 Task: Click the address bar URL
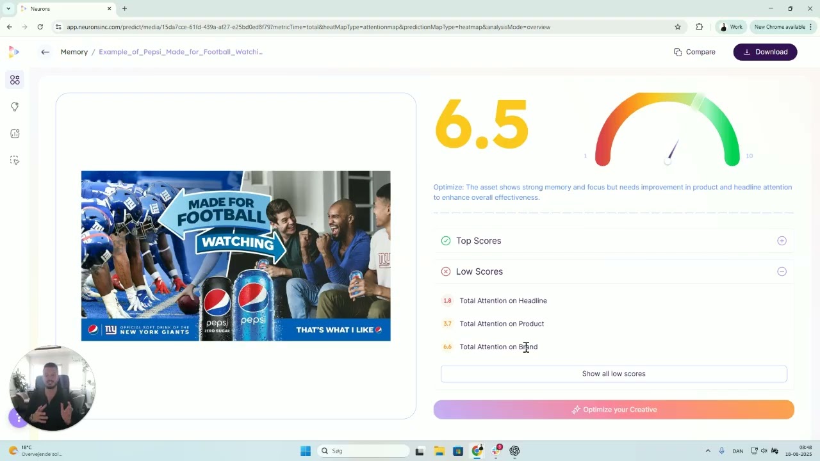[x=308, y=27]
